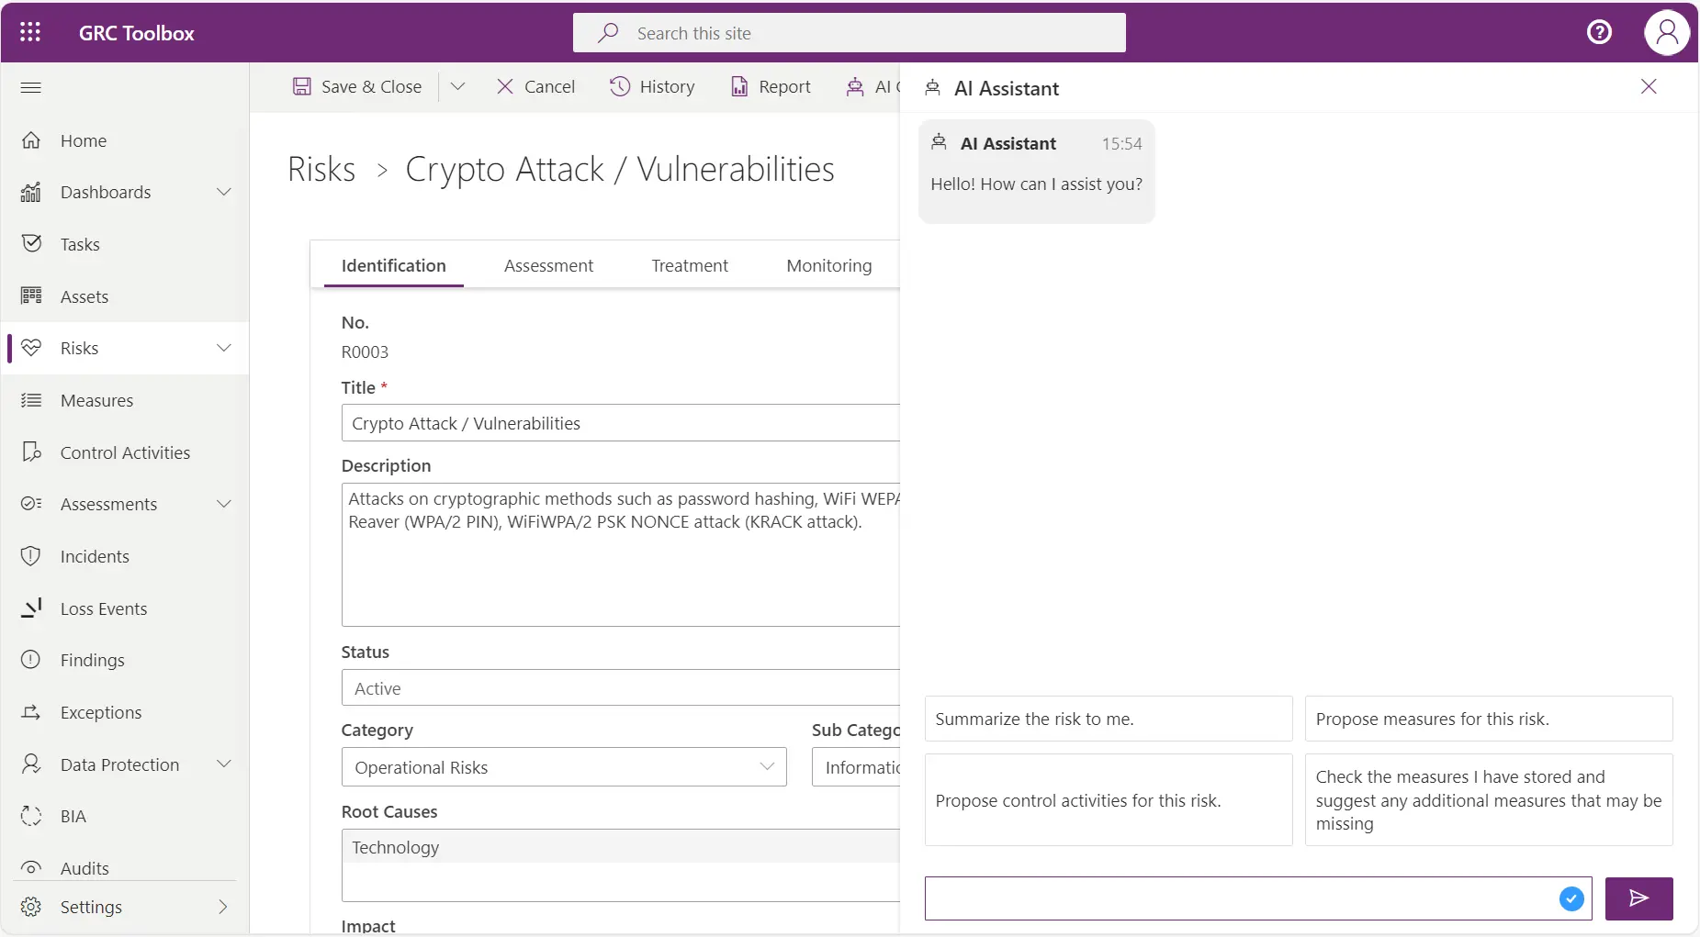Viewport: 1700px width, 937px height.
Task: Click the Tasks checkmark icon
Action: (31, 243)
